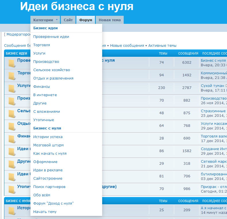Click the folder icon of the Финансы forum row
Viewport: 227px width, 219px height.
coord(12,139)
